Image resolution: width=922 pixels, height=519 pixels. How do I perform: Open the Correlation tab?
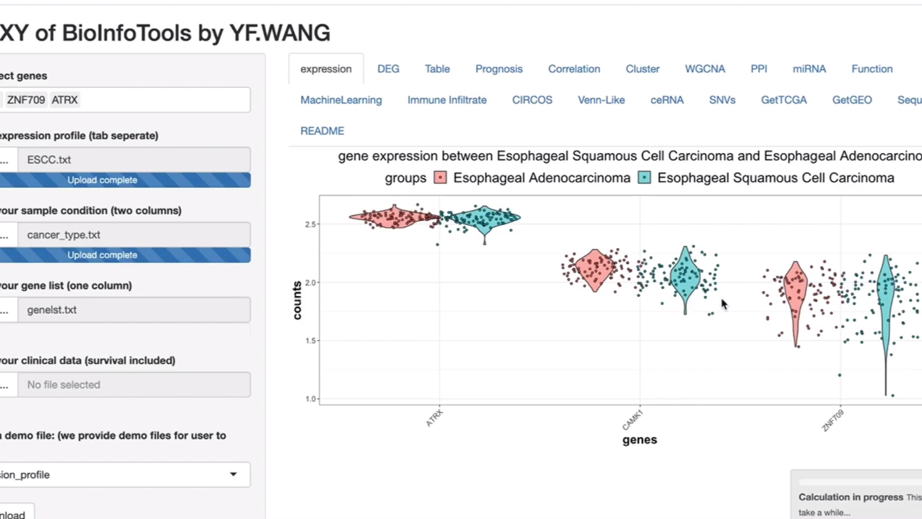573,69
